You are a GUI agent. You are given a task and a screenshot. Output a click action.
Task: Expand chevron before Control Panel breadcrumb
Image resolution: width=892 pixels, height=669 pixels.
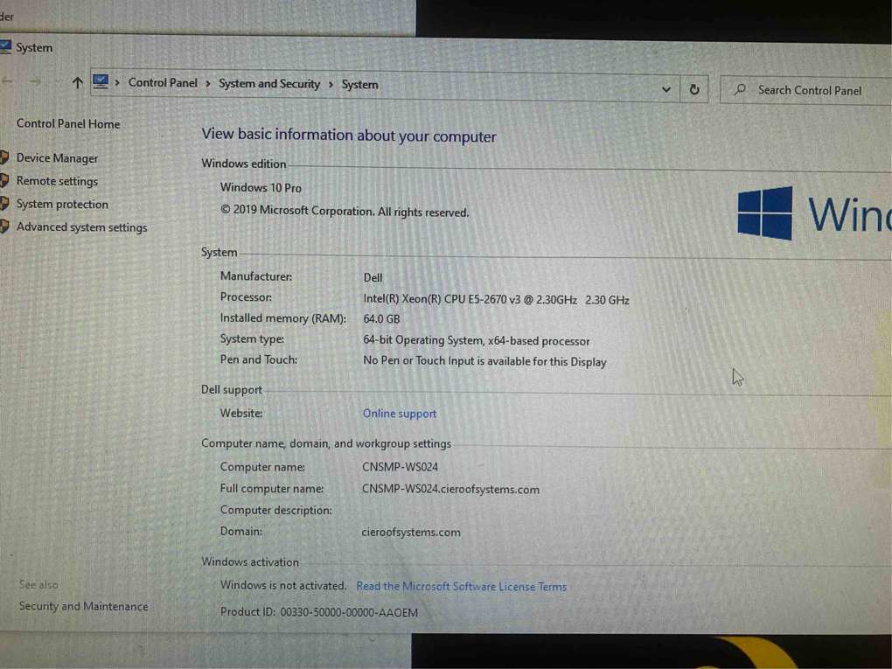click(x=117, y=82)
